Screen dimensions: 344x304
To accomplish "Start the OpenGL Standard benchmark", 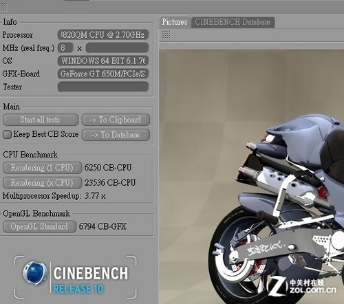I will 39,226.
